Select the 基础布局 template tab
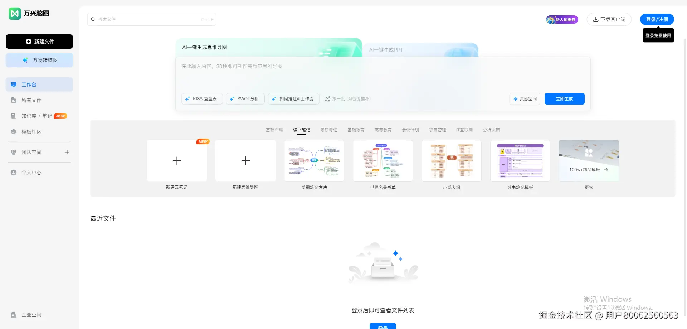This screenshot has height=329, width=687. tap(274, 130)
